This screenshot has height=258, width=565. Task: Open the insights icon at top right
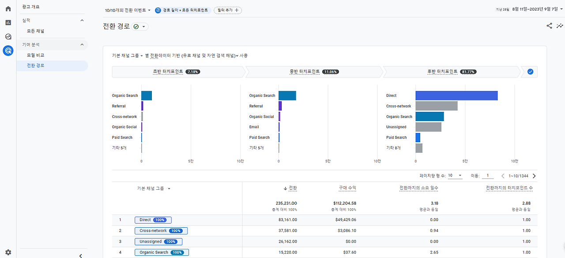pos(560,26)
